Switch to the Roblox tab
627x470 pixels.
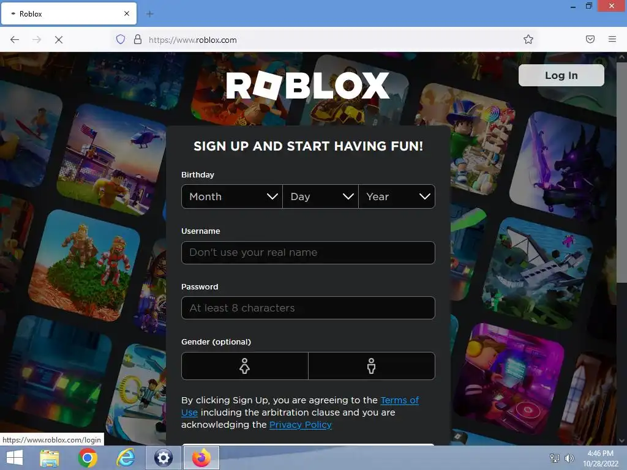pos(69,13)
